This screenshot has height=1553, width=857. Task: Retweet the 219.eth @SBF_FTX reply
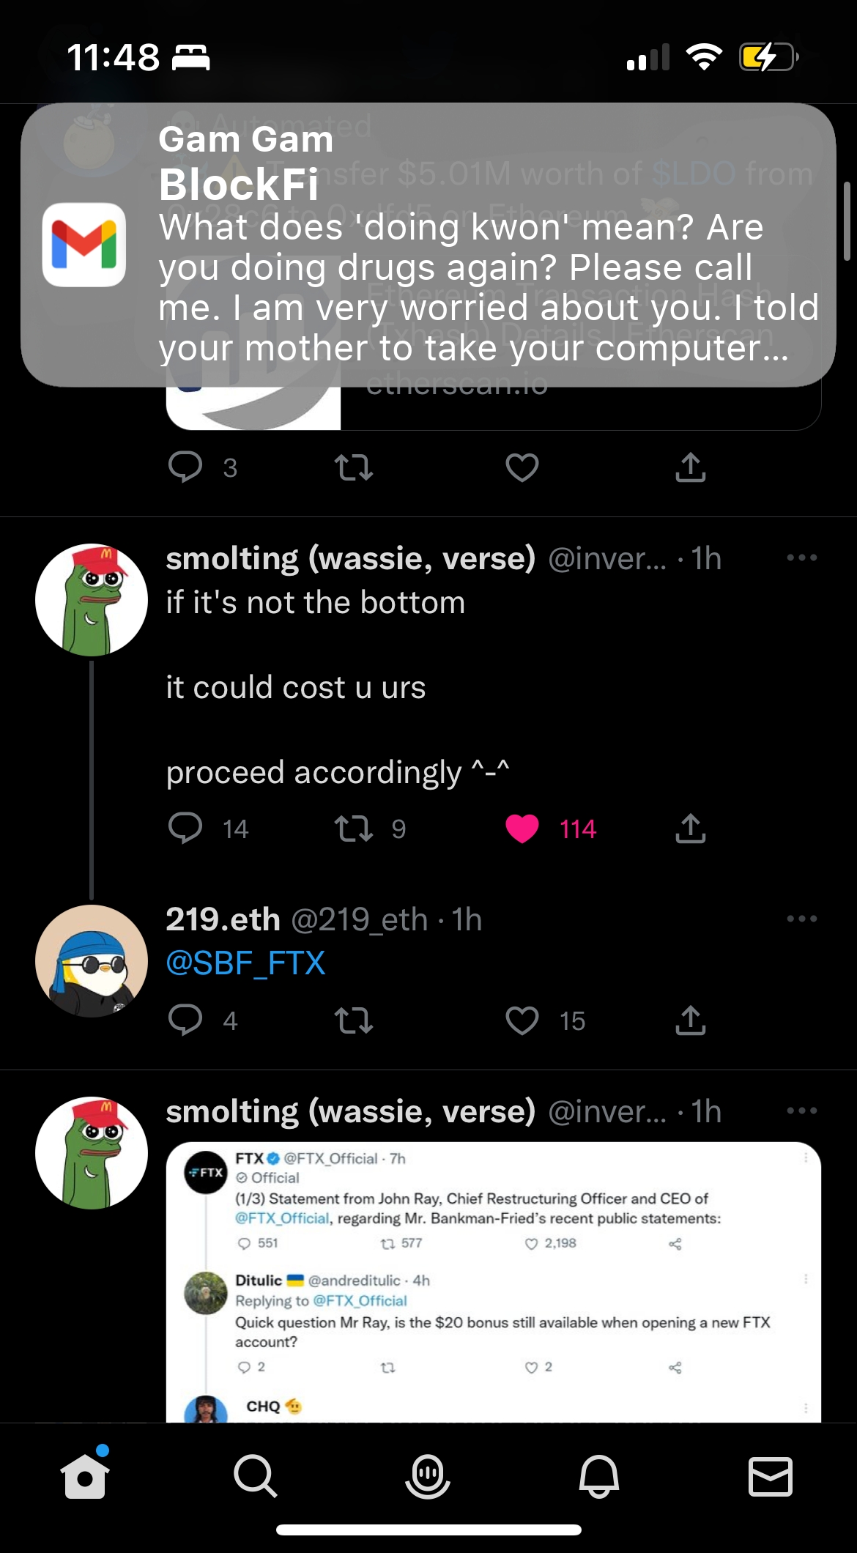tap(354, 1020)
